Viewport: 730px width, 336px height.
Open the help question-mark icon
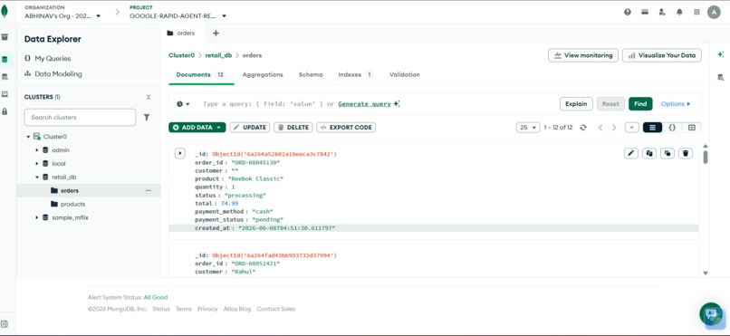pos(628,12)
